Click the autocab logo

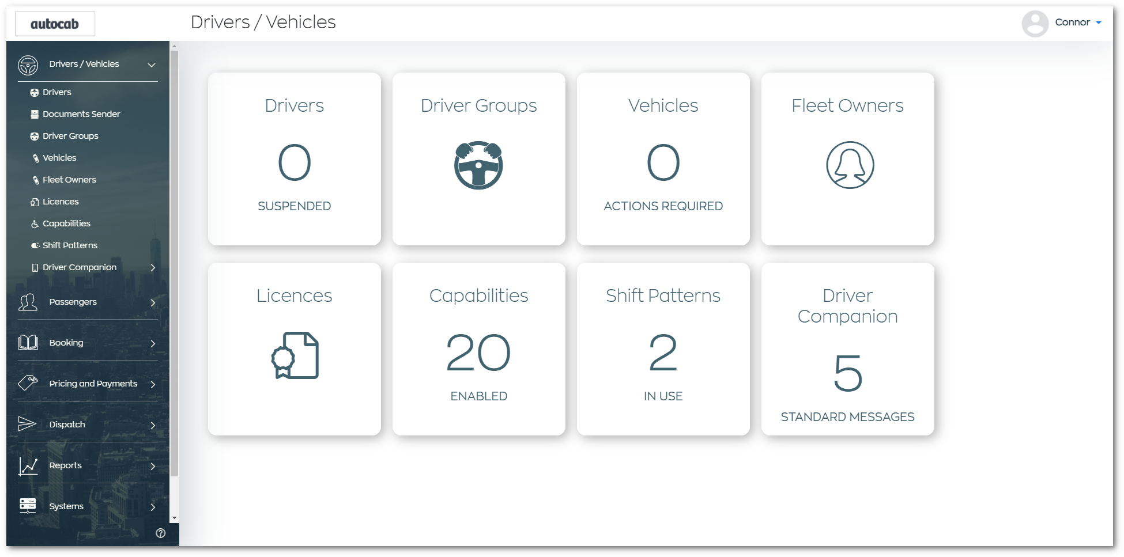[x=55, y=24]
